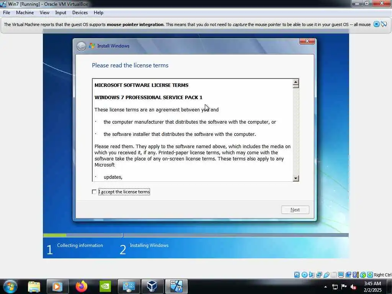Click the shared folders status icon

pyautogui.click(x=334, y=275)
